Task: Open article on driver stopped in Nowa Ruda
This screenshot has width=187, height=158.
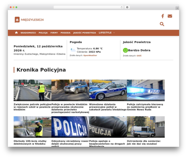Action: click(x=145, y=107)
